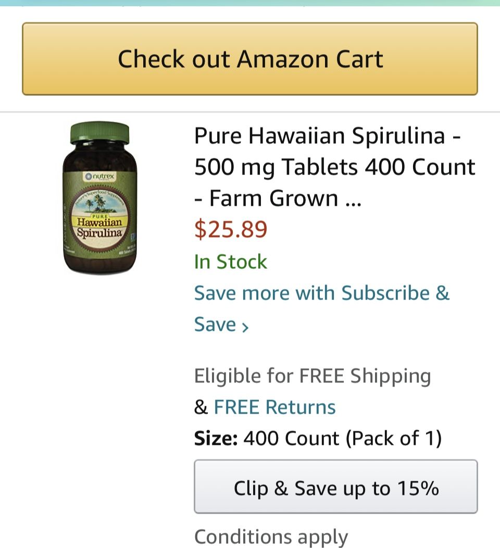Tap the $25.89 price
The height and width of the screenshot is (548, 500).
pyautogui.click(x=231, y=229)
